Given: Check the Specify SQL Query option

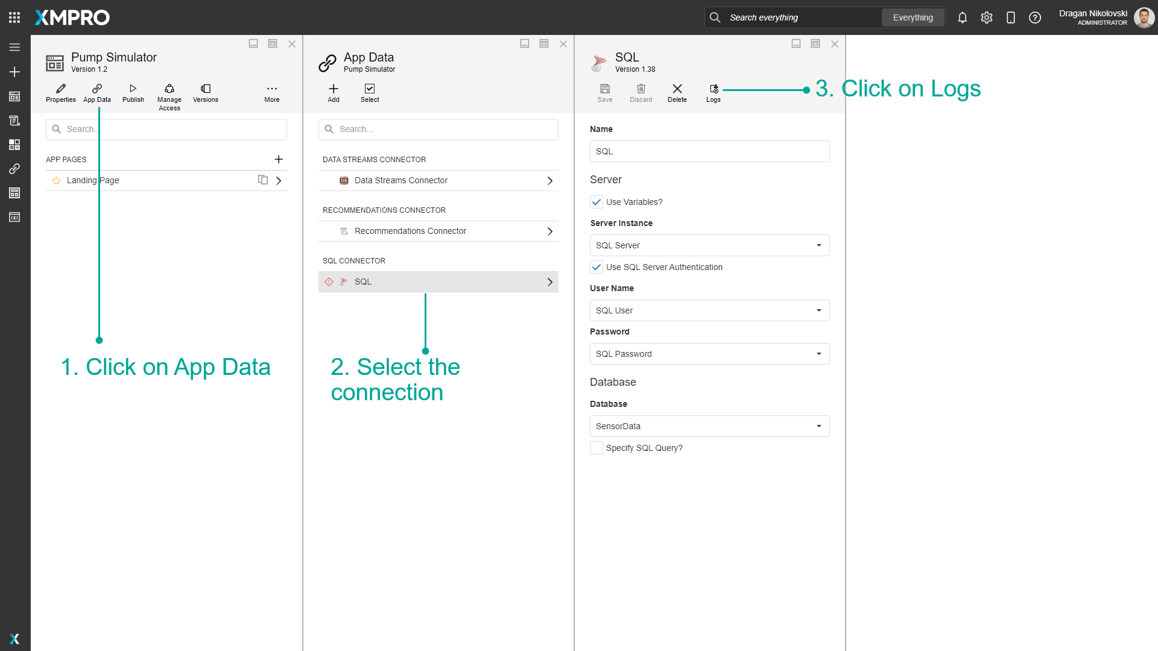Looking at the screenshot, I should [596, 448].
